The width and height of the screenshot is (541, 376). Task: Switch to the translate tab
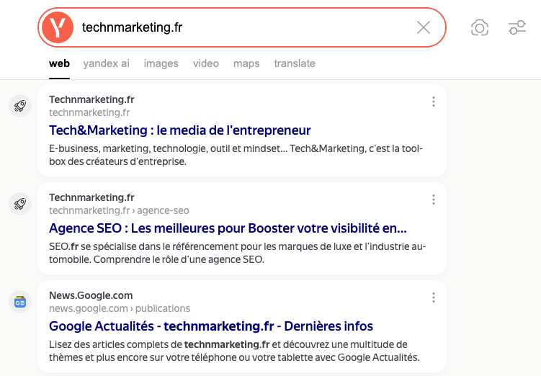pyautogui.click(x=295, y=63)
